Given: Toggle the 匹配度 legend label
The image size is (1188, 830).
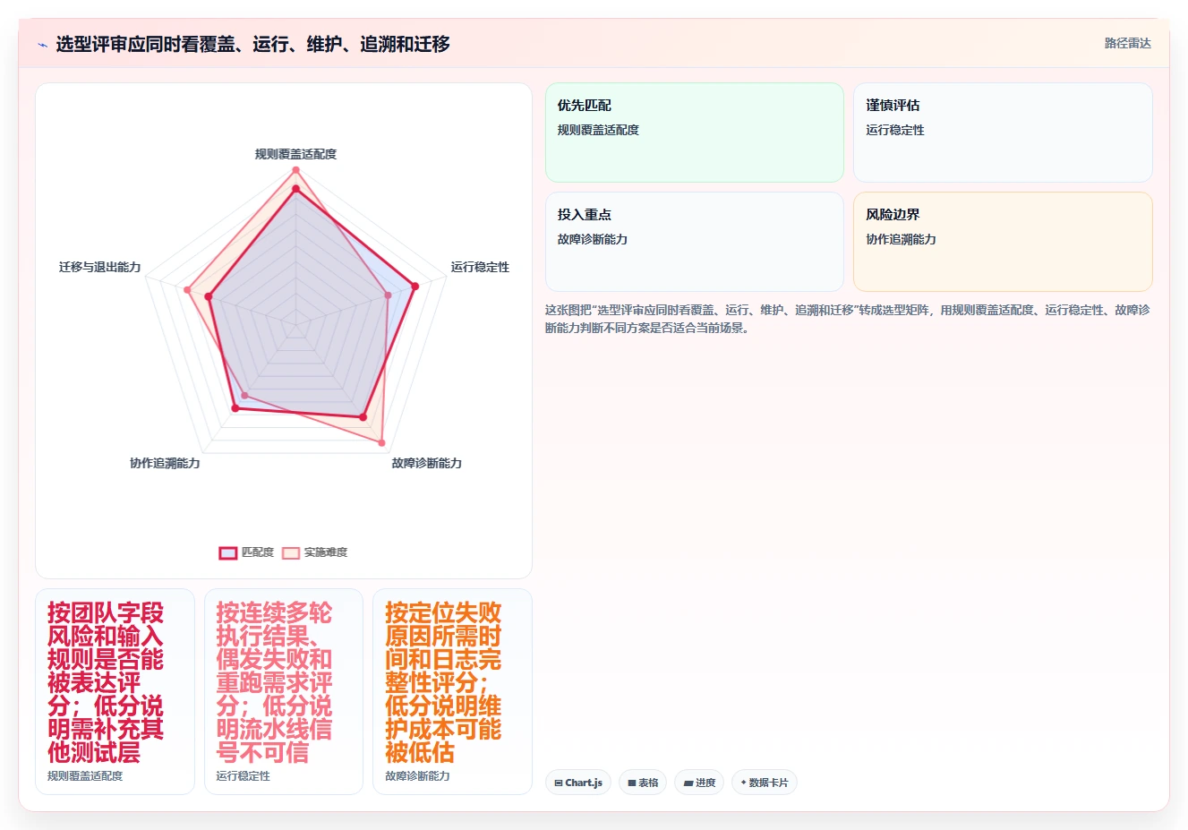Looking at the screenshot, I should tap(258, 552).
